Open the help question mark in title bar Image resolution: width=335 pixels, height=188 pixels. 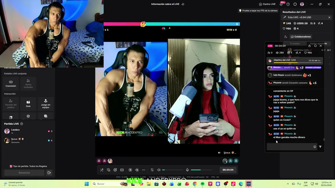pos(288,4)
